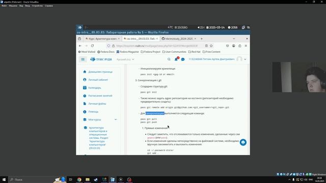The image size is (326, 183).
Task: Open Steam from Windows taskbar
Action: coord(96,179)
